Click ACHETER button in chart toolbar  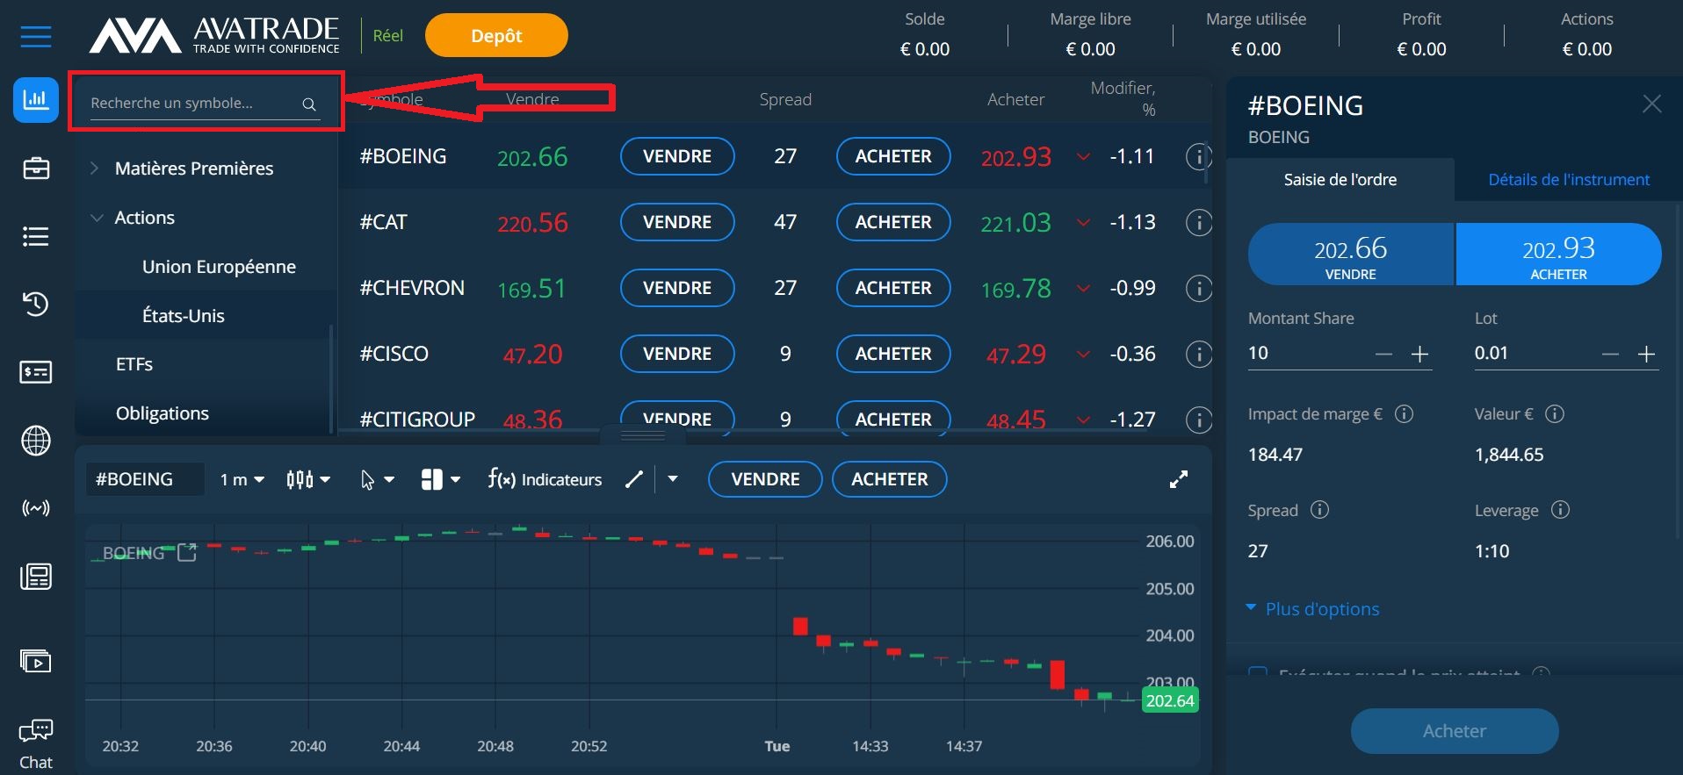[x=890, y=479]
